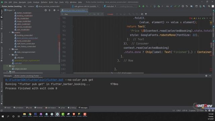This screenshot has height=121, width=215.
Task: Click the editor horizontal scrollbar
Action: tap(109, 73)
